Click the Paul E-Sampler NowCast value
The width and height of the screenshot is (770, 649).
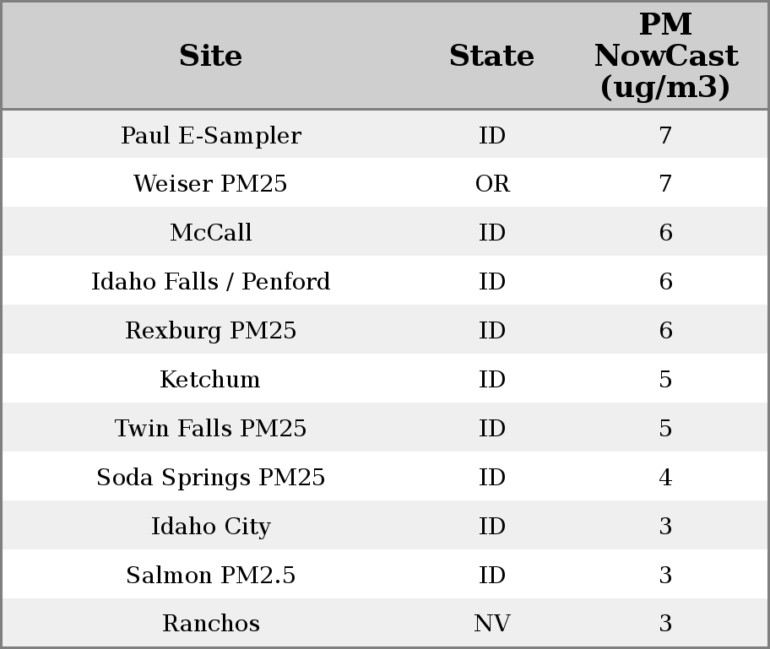point(665,136)
